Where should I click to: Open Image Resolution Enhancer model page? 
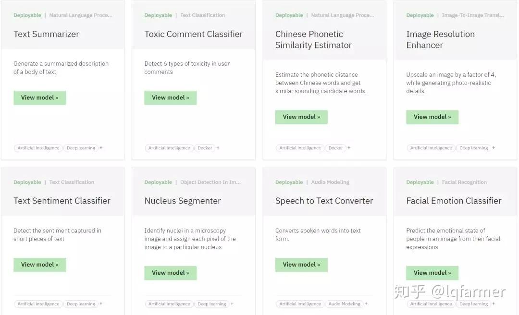[x=432, y=117]
